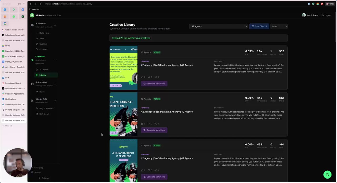Click the share icon on the 439 impressions creative

[156, 170]
